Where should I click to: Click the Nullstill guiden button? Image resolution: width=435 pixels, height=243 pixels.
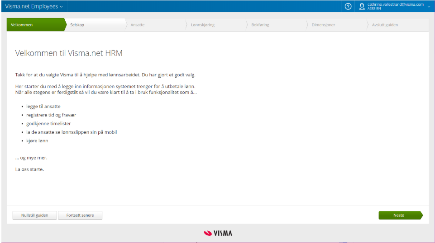(35, 215)
